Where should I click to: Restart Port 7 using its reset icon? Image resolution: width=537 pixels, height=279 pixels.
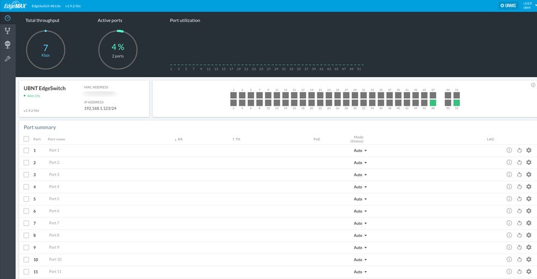[x=519, y=223]
